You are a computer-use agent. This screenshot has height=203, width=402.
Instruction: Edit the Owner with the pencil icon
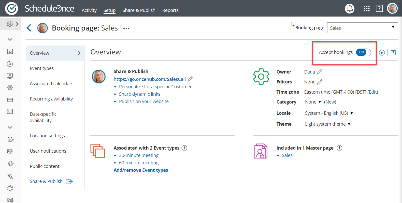pyautogui.click(x=319, y=72)
